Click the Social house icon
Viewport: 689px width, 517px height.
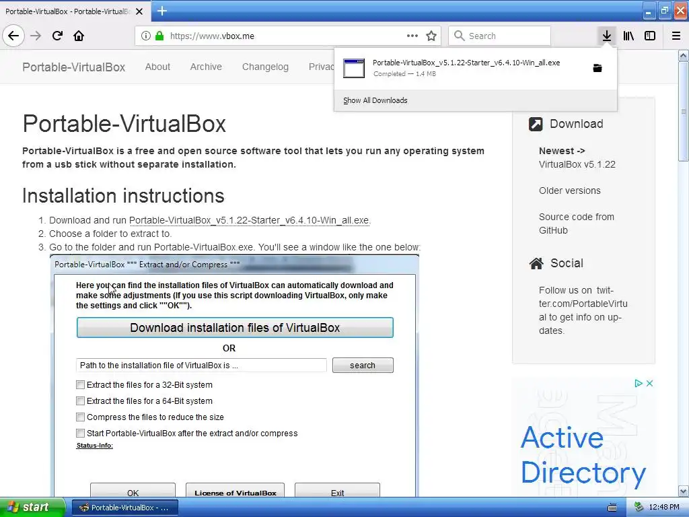coord(536,263)
